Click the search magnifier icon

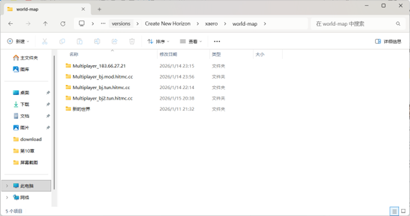398,24
